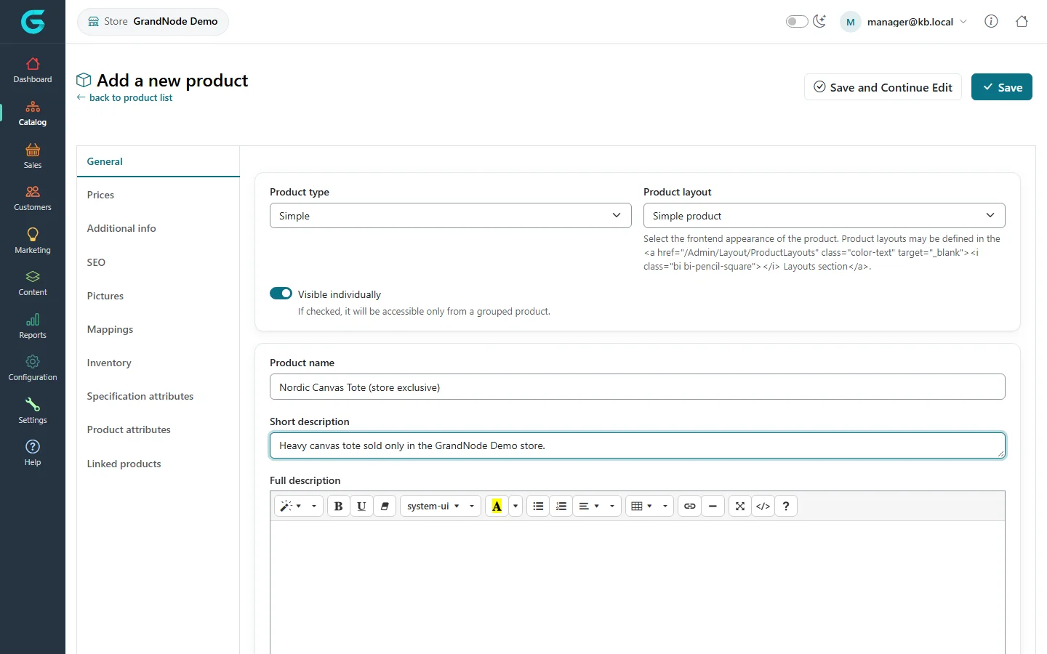
Task: Open the Help sidebar item
Action: (x=33, y=453)
